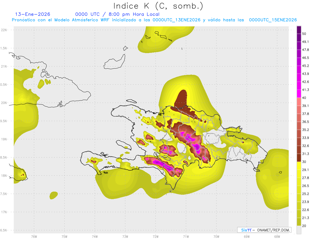The image size is (311, 240).
Task: Click the 'Indice K (C, somb.)' title
Action: [158, 6]
